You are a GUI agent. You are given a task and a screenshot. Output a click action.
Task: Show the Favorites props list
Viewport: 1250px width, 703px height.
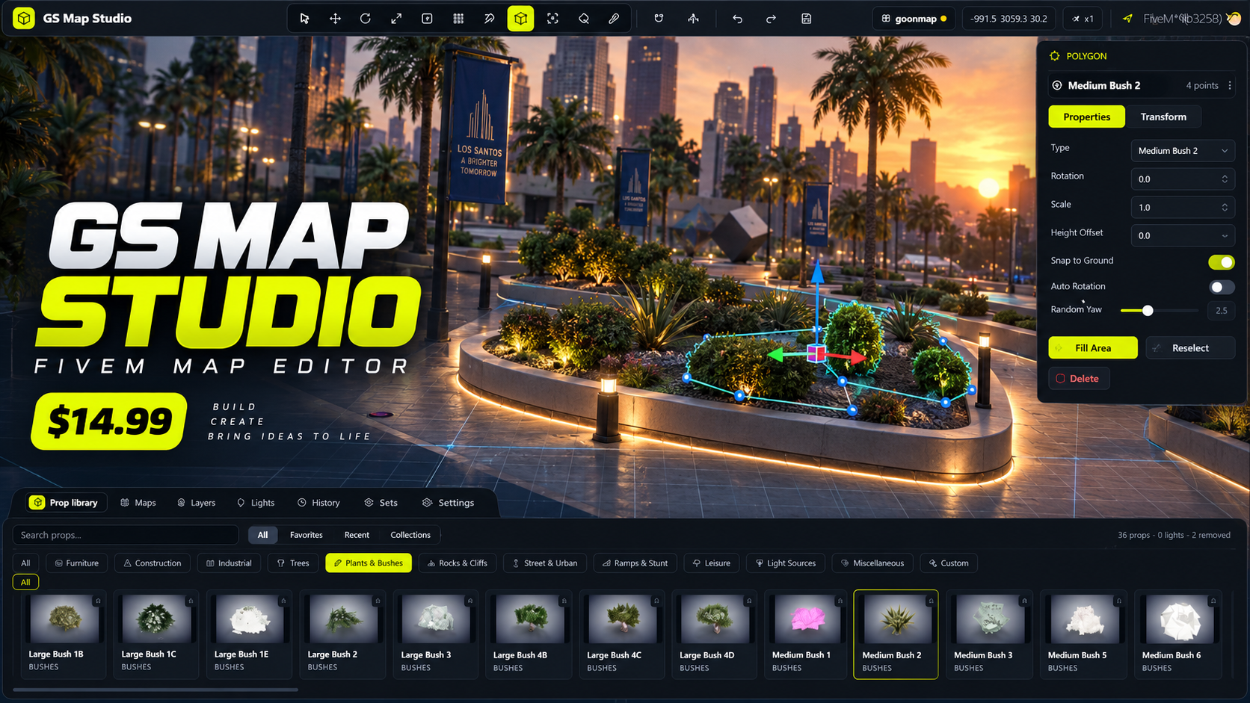[x=307, y=535]
